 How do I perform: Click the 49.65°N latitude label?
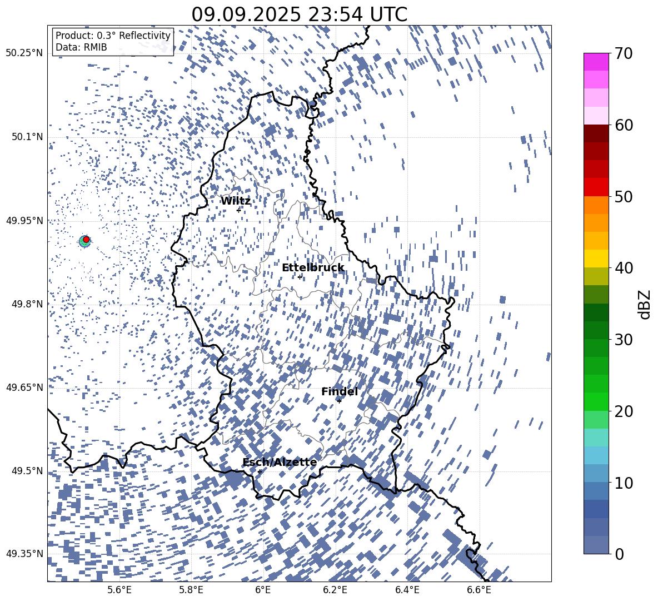click(x=24, y=387)
